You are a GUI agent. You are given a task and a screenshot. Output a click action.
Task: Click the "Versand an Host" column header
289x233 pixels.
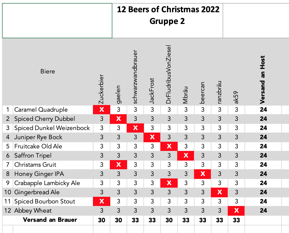(263, 80)
